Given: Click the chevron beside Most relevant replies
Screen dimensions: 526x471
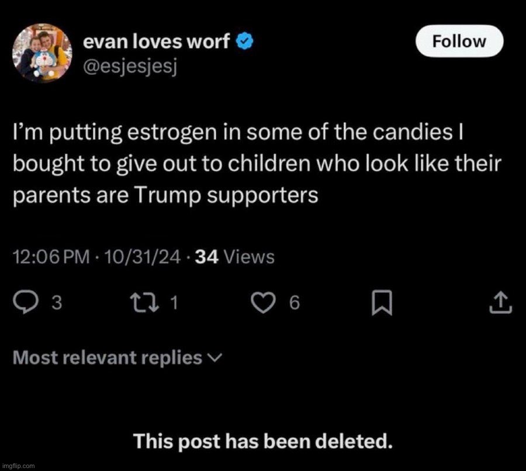Looking at the screenshot, I should 214,358.
